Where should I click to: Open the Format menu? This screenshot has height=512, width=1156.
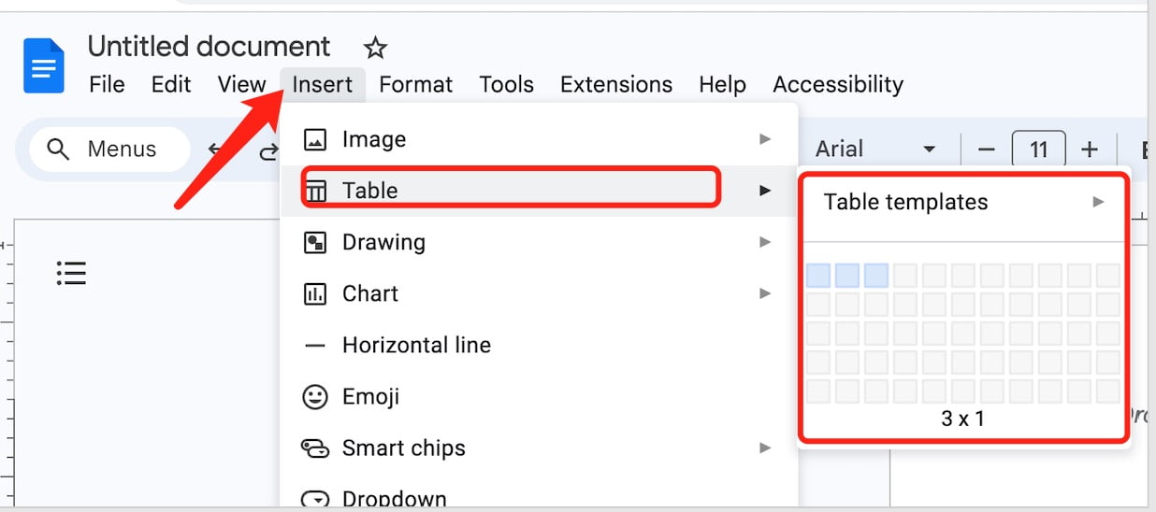416,85
